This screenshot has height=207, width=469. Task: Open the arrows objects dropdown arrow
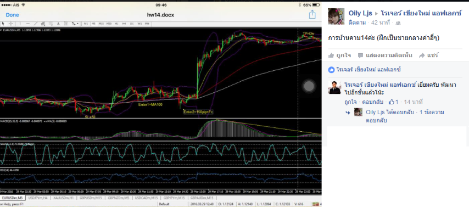78,24
